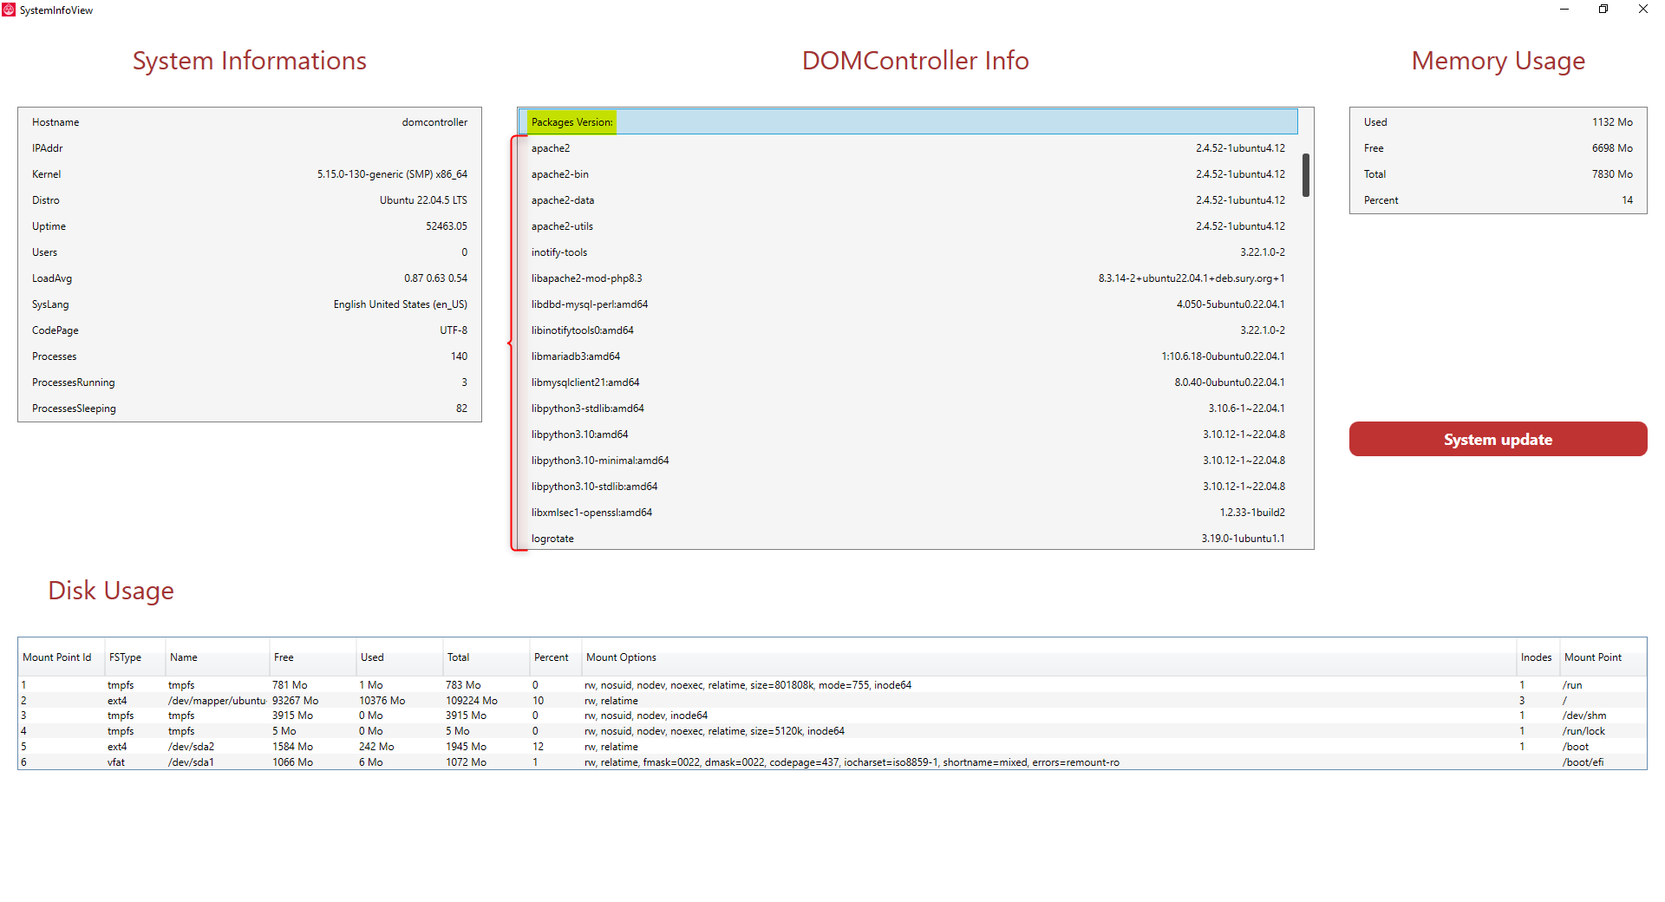This screenshot has height=902, width=1665.
Task: Click the Free column header in Disk Usage
Action: [312, 657]
